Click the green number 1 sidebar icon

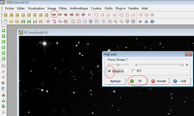4,42
